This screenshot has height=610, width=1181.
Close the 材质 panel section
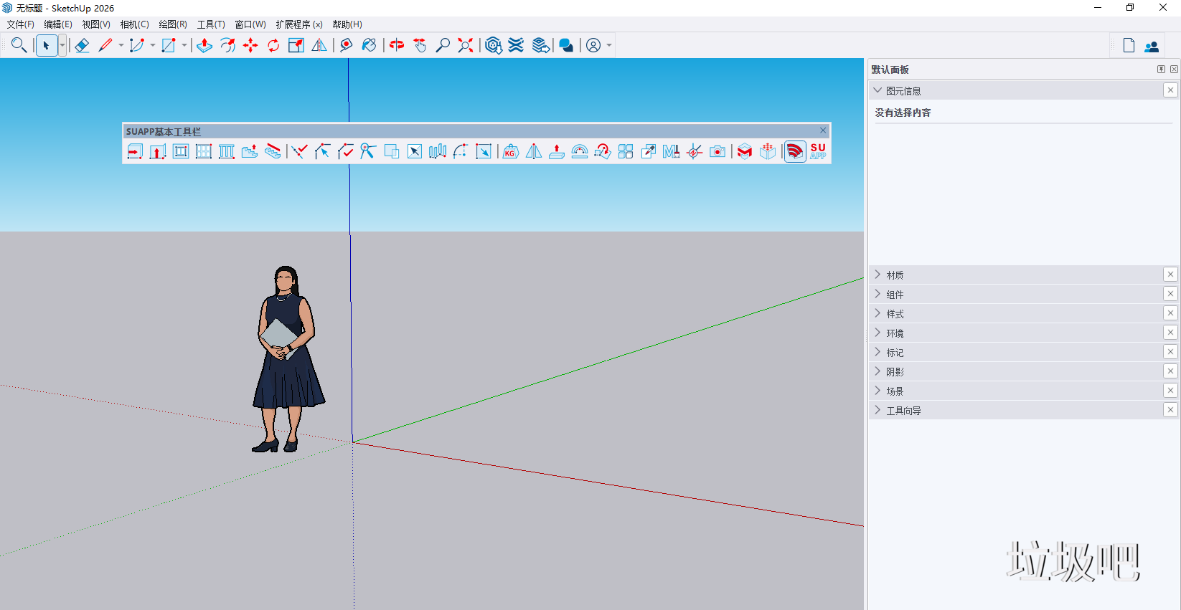point(1170,275)
